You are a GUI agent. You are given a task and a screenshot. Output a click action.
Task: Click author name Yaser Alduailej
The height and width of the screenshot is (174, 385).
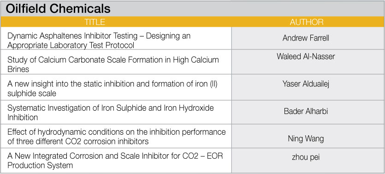306,84
